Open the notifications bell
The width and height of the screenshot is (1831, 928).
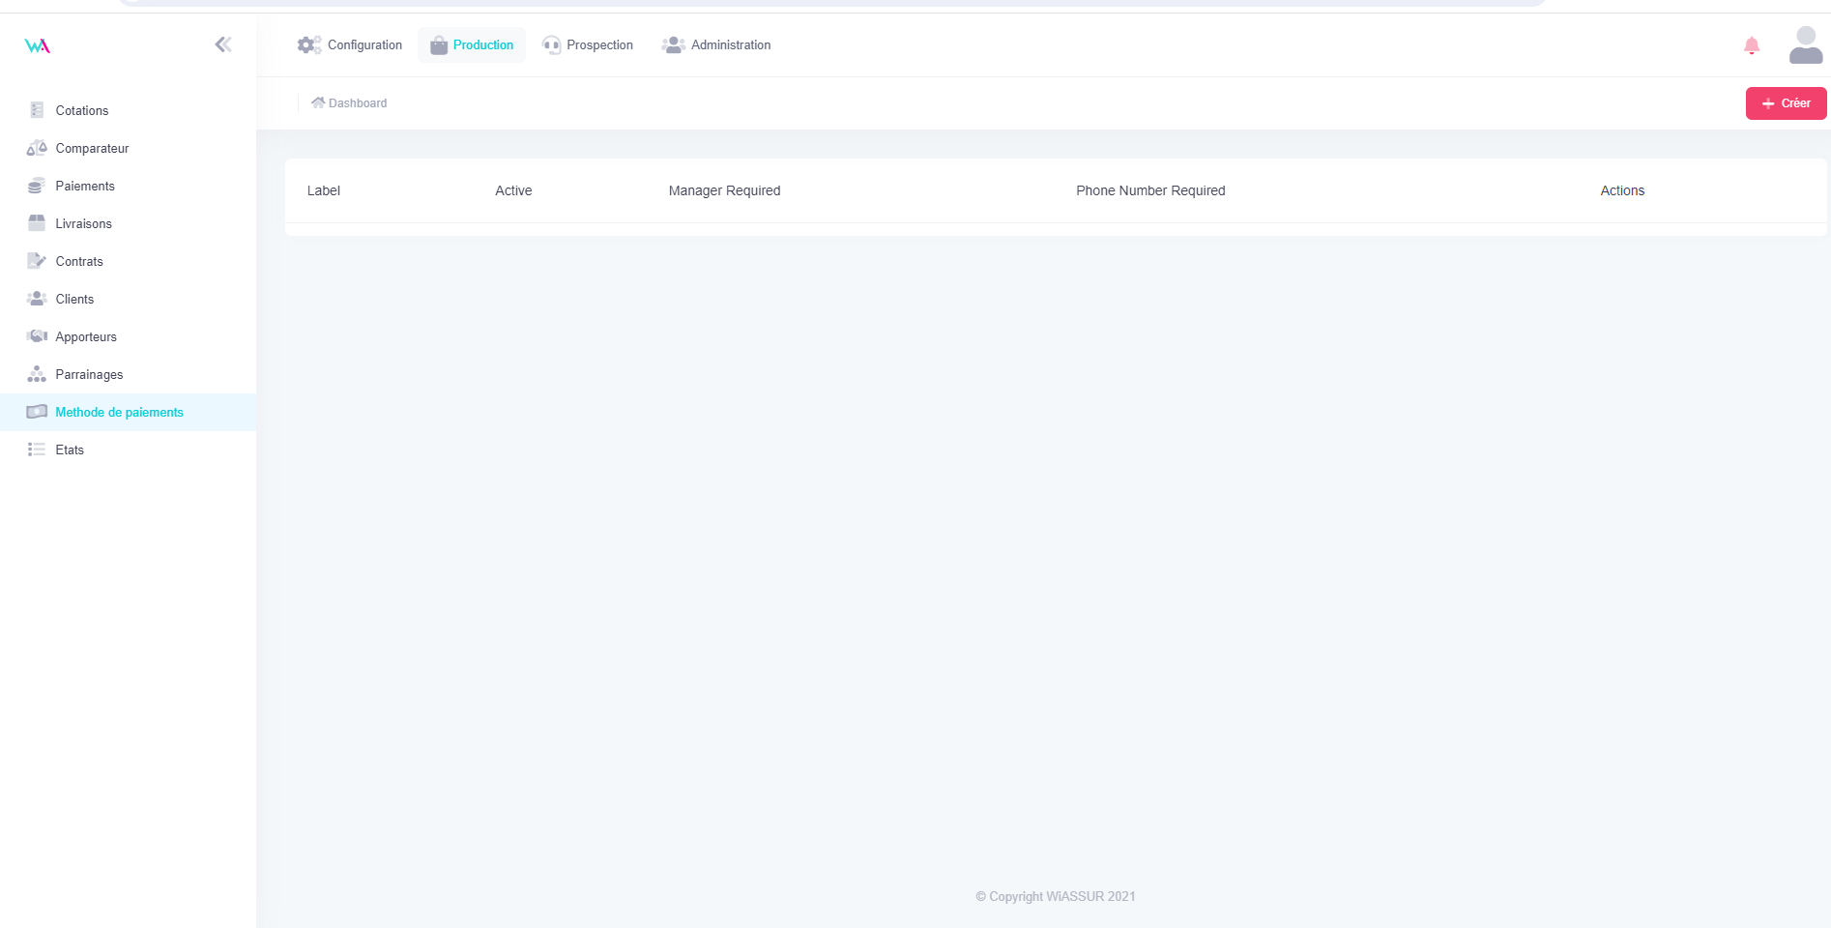[1751, 45]
